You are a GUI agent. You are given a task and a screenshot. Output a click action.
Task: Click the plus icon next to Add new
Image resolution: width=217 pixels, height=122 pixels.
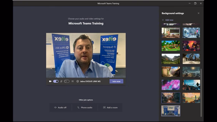coord(163,20)
